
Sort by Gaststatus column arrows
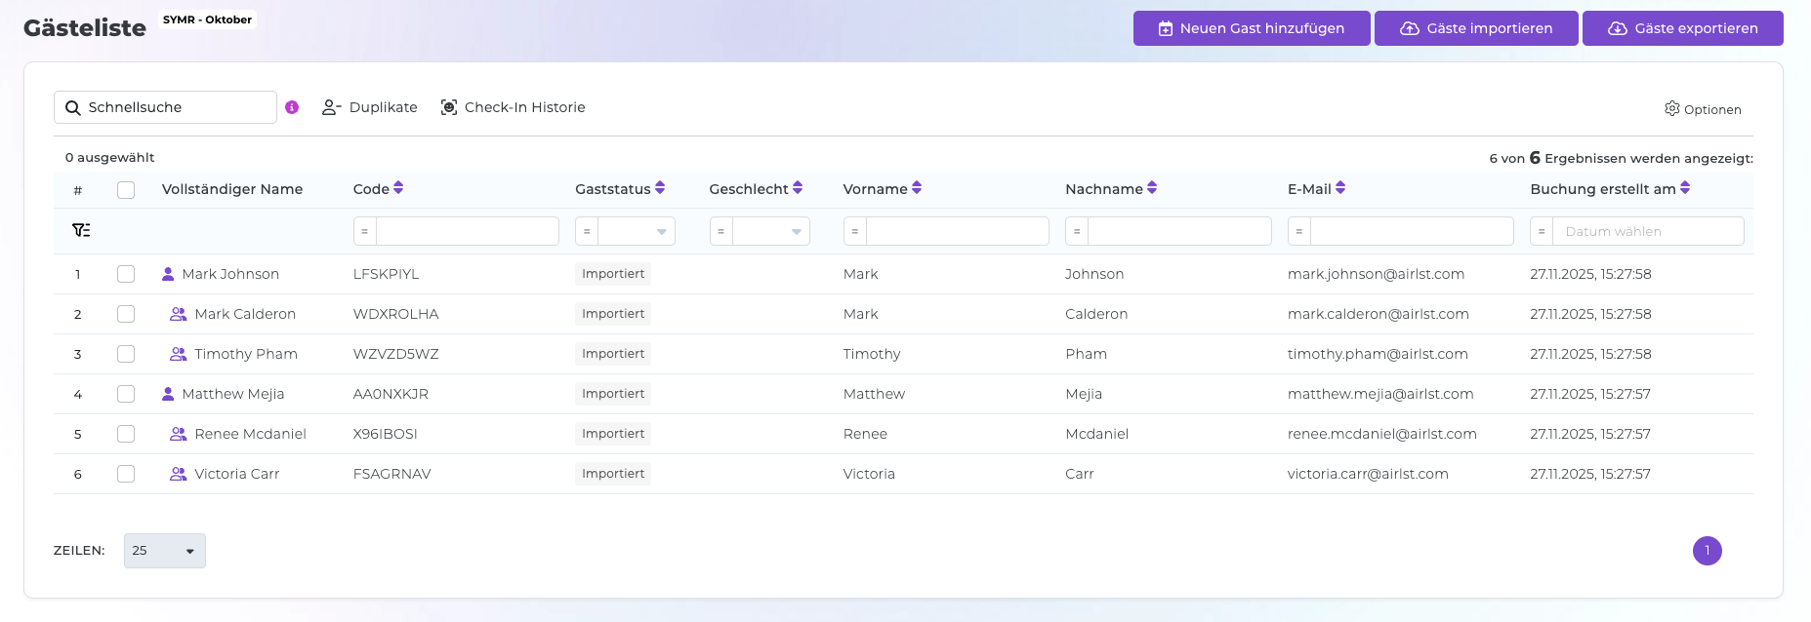660,188
